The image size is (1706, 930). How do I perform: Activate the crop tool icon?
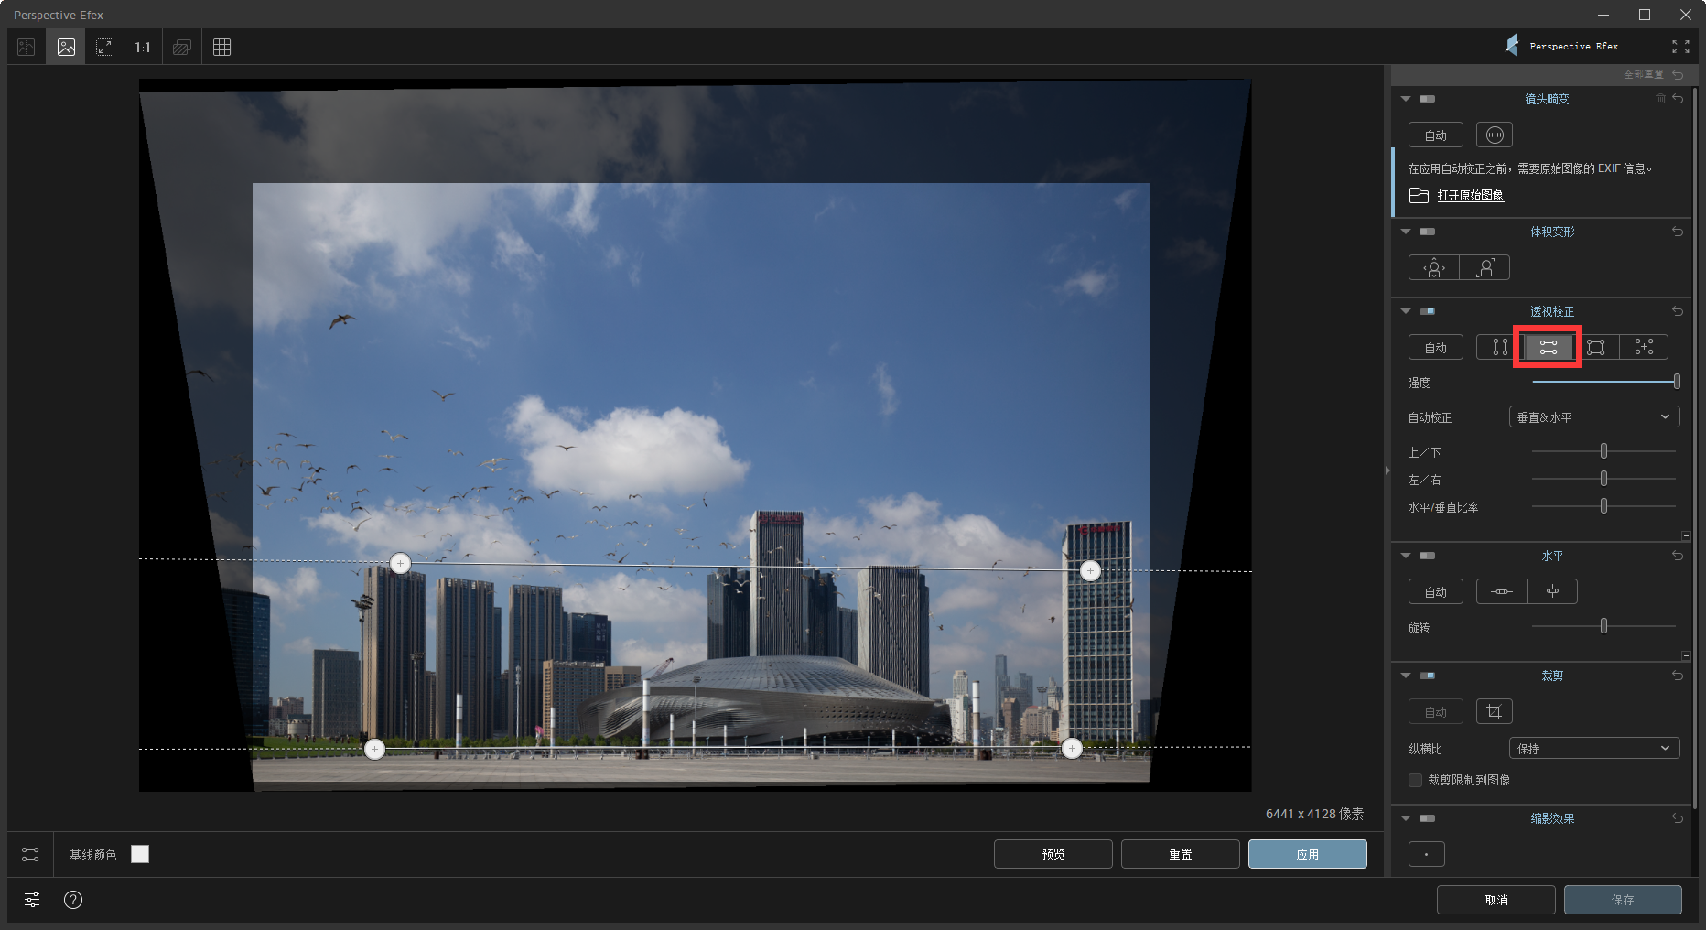(1495, 711)
